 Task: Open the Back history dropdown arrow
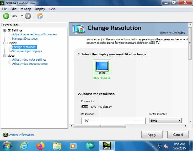pos(22,16)
